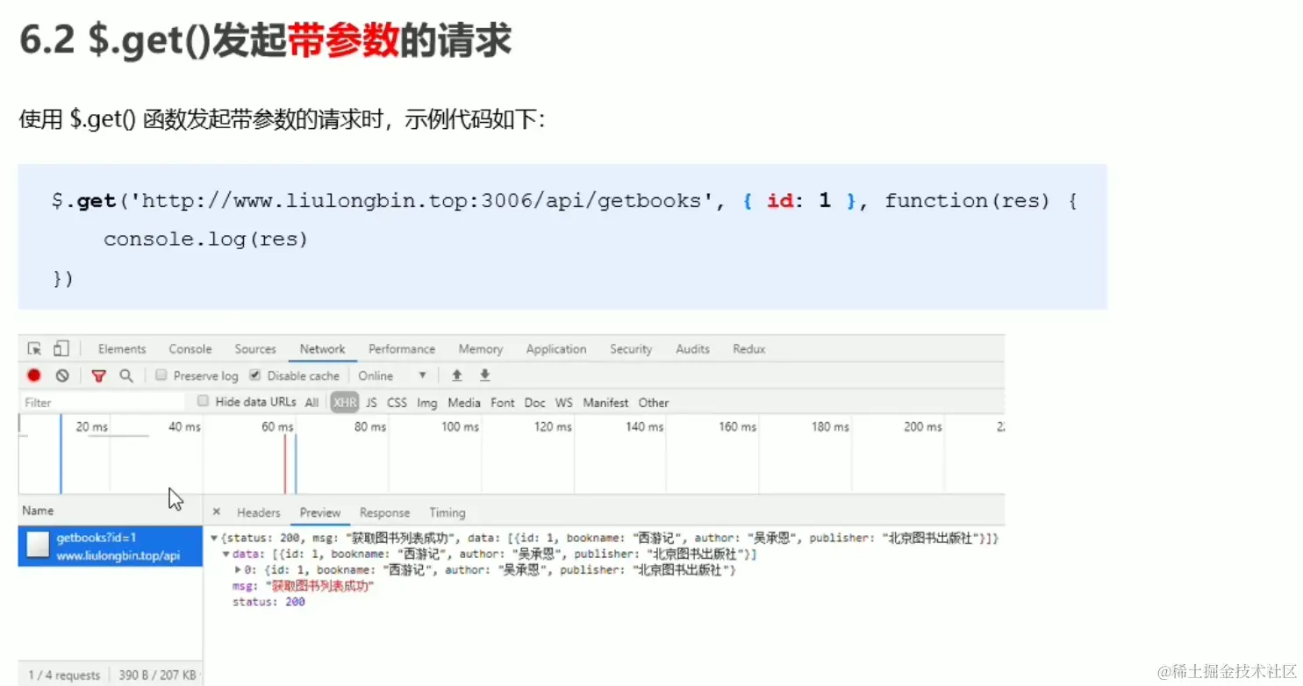Select the getbooks?id=1 request row
Screen dimensions: 1303x686
tap(111, 547)
